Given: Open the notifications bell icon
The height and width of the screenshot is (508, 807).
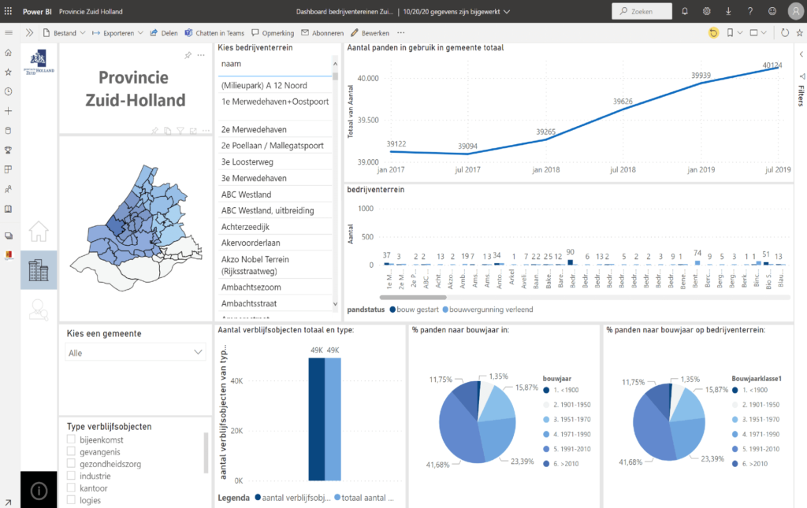Looking at the screenshot, I should pos(685,11).
